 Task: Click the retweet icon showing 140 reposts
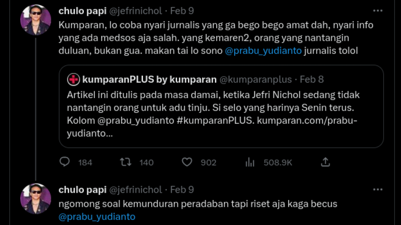point(126,162)
